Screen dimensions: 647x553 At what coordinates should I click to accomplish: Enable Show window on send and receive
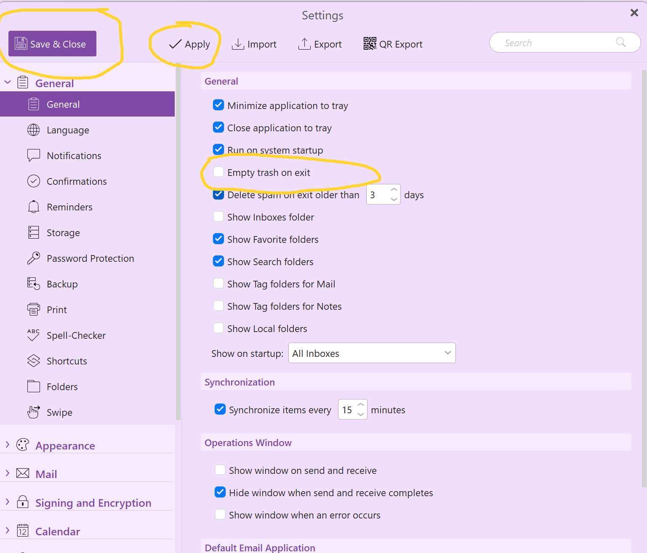(x=220, y=470)
